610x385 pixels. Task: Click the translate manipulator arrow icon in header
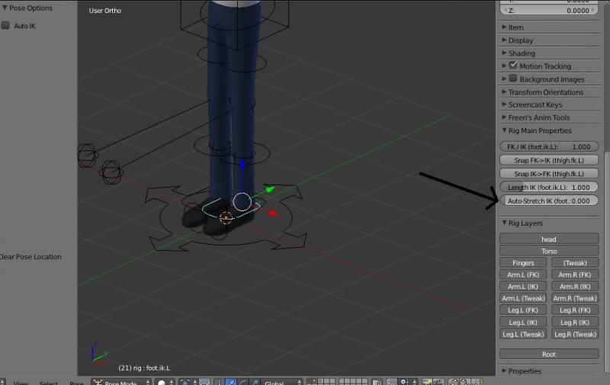click(231, 382)
